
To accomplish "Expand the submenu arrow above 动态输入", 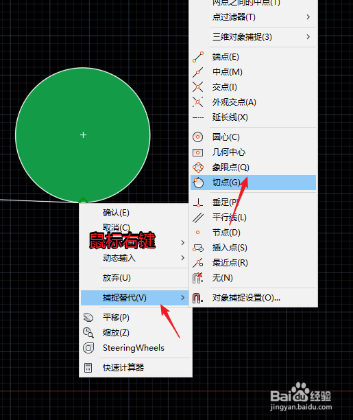I will tap(183, 243).
